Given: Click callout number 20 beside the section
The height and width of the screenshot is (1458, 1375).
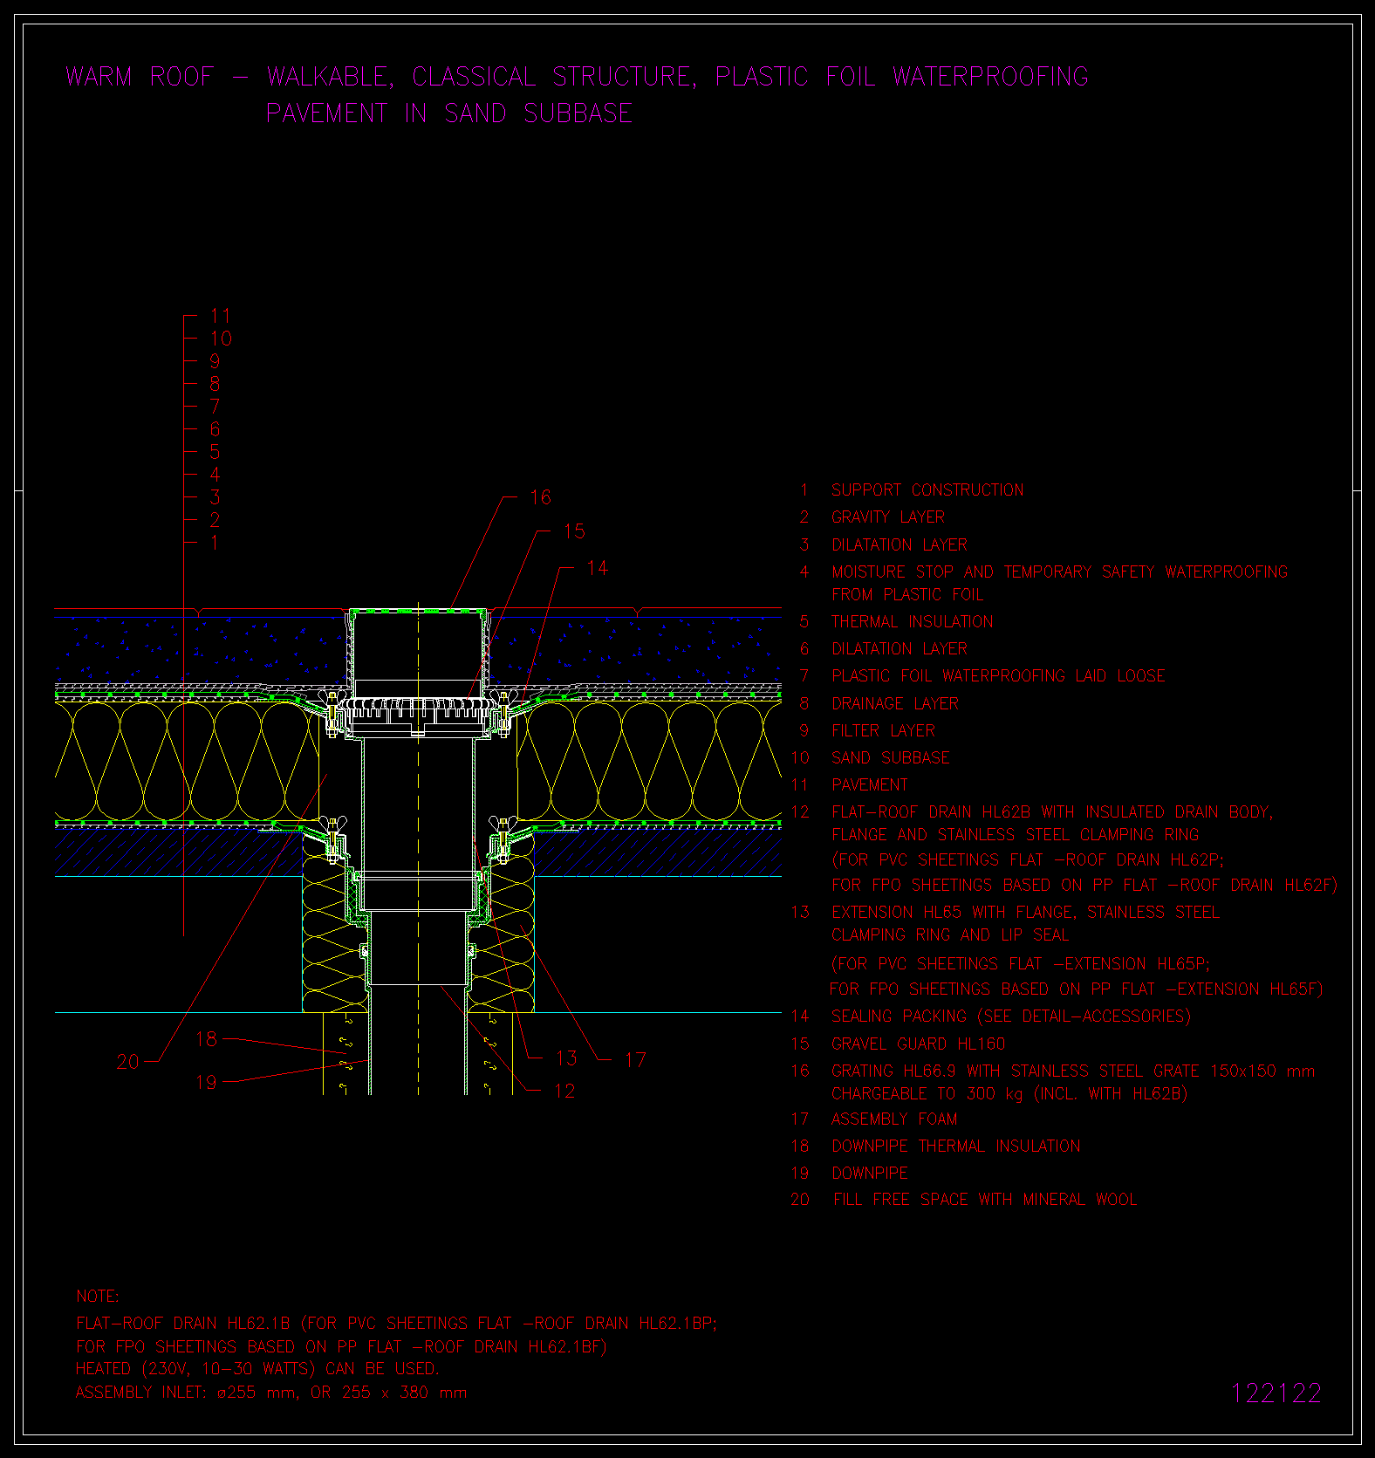Looking at the screenshot, I should click(x=127, y=1062).
